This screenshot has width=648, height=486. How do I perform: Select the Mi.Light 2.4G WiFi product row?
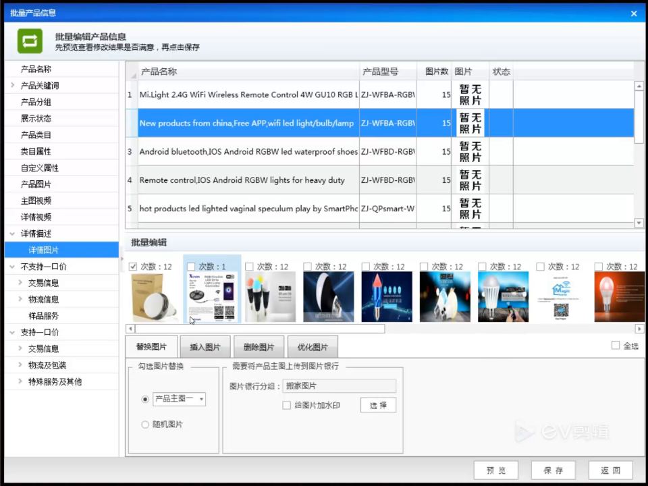tap(380, 94)
